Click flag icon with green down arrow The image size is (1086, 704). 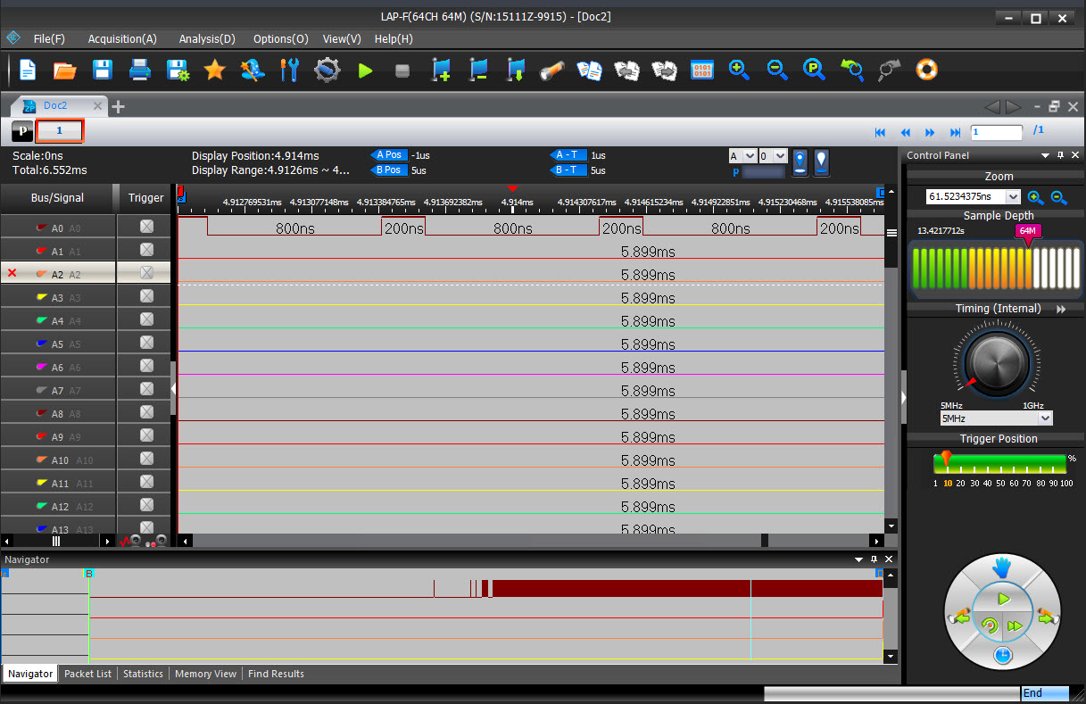click(x=516, y=70)
